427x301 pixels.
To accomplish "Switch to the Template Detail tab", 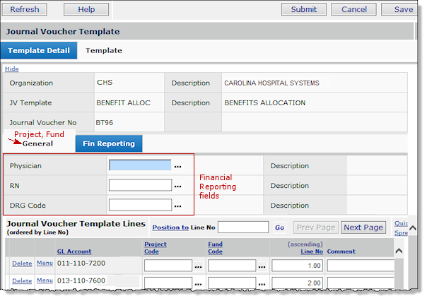I will pos(39,51).
